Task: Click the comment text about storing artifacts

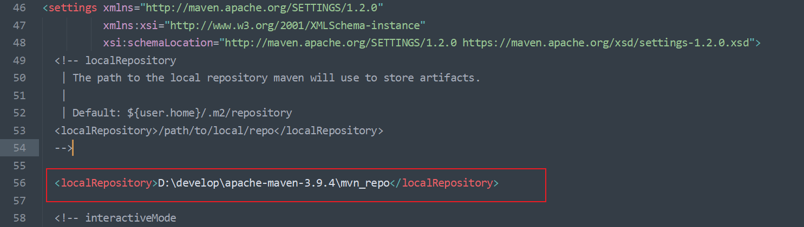Action: tap(276, 78)
